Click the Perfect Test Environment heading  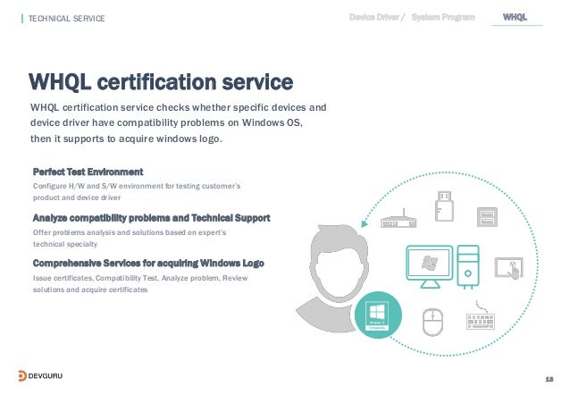coord(88,172)
